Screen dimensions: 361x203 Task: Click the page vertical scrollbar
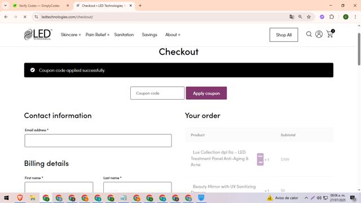pyautogui.click(x=359, y=49)
